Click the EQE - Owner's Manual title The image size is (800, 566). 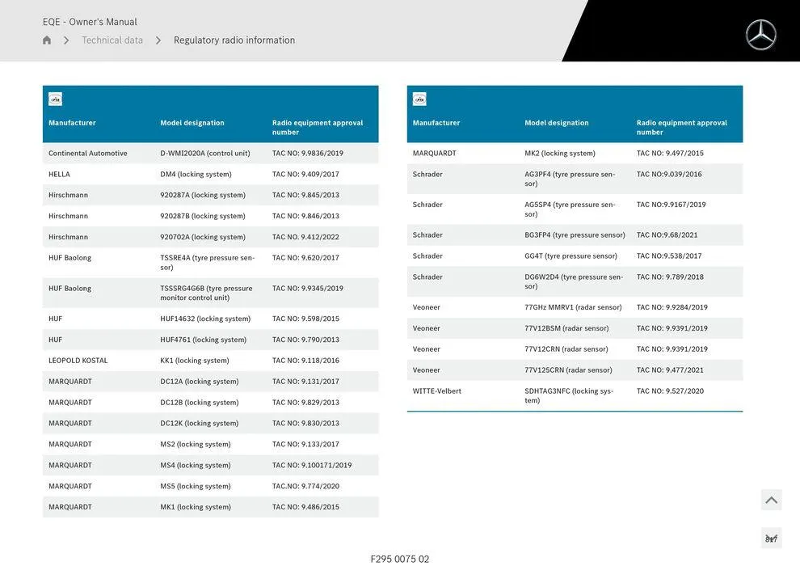(90, 22)
